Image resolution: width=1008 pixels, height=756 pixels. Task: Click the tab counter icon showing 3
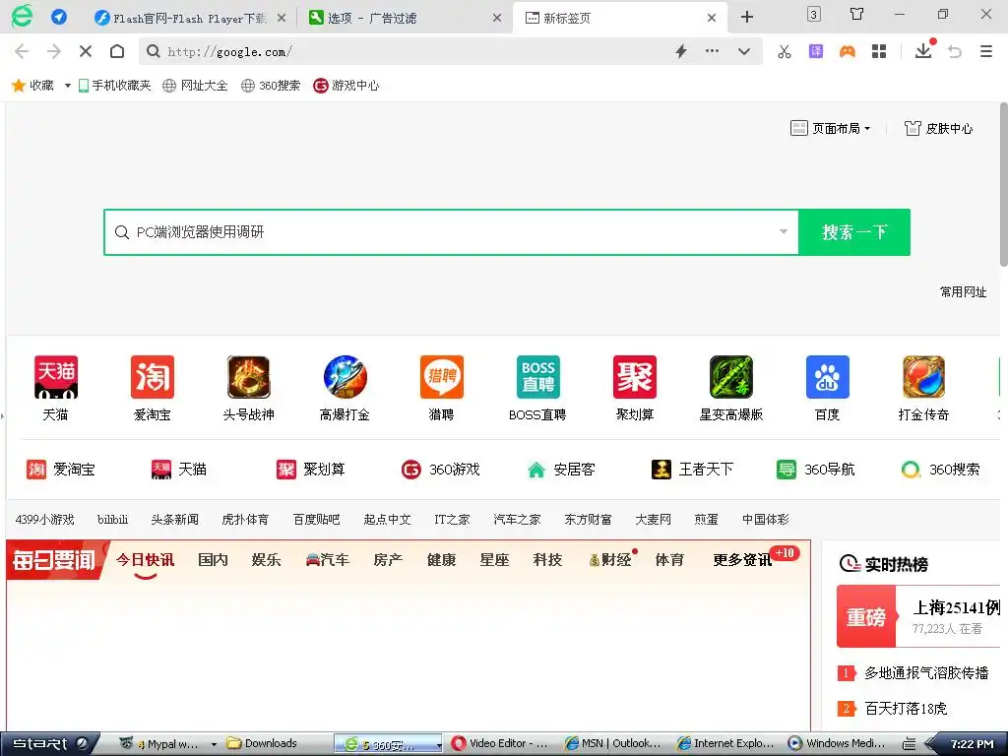click(x=814, y=14)
